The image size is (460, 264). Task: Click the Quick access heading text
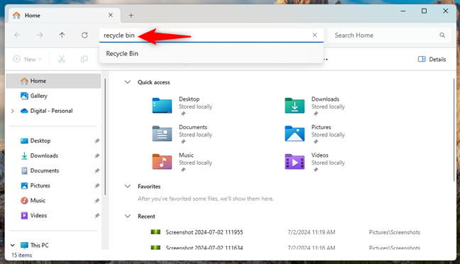tap(154, 82)
